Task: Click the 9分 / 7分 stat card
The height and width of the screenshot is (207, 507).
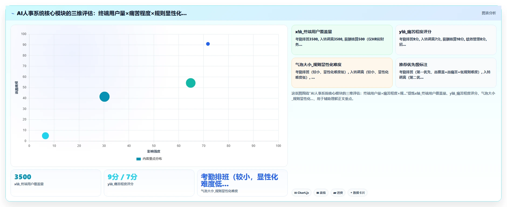Action: pyautogui.click(x=149, y=183)
